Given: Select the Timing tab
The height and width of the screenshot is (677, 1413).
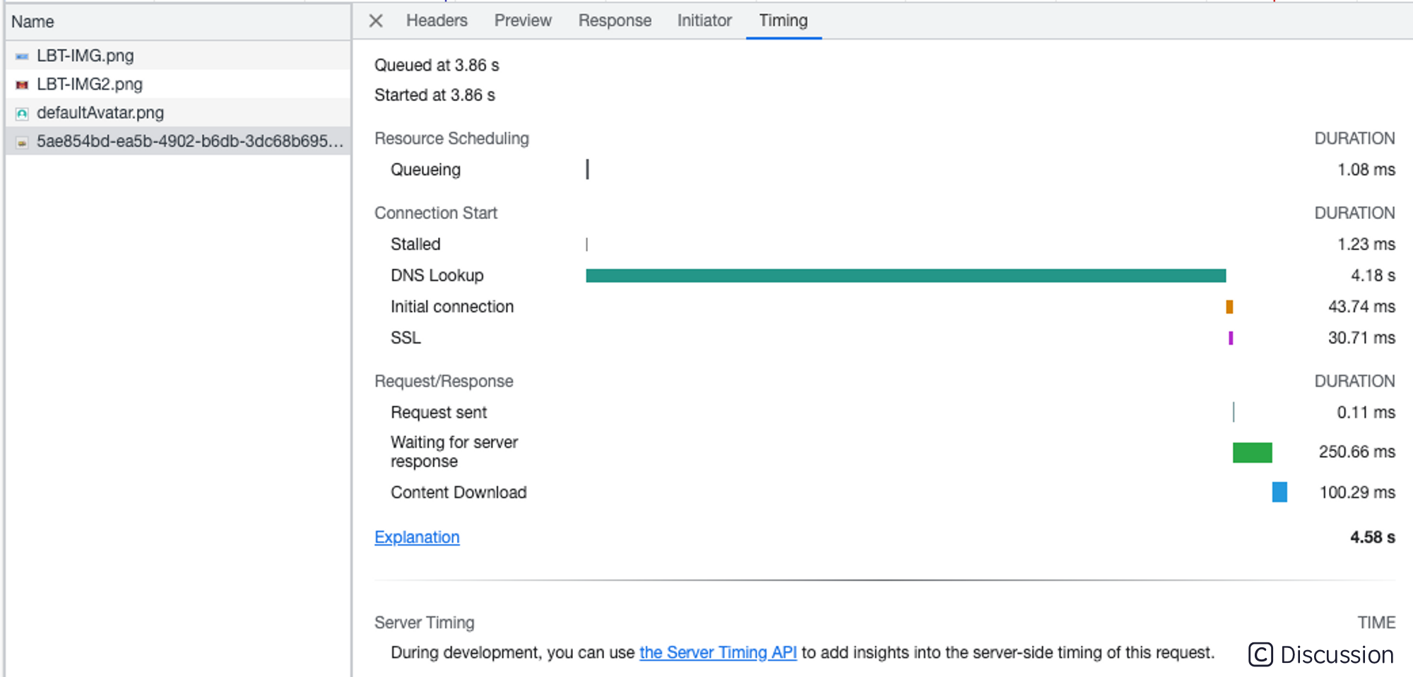Looking at the screenshot, I should tap(784, 20).
